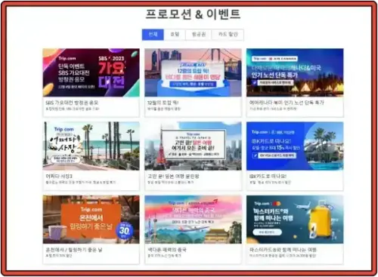Click subtitle under '어쩌다 사장3'
This screenshot has width=378, height=277.
[x=81, y=182]
